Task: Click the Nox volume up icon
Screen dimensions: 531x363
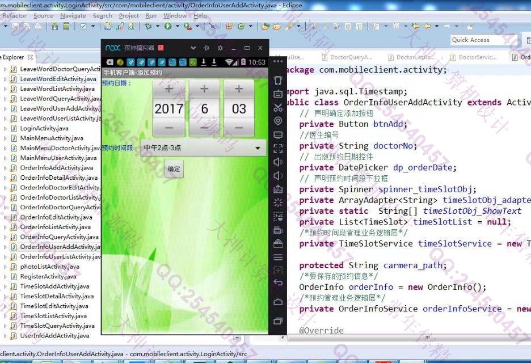Action: (x=278, y=162)
